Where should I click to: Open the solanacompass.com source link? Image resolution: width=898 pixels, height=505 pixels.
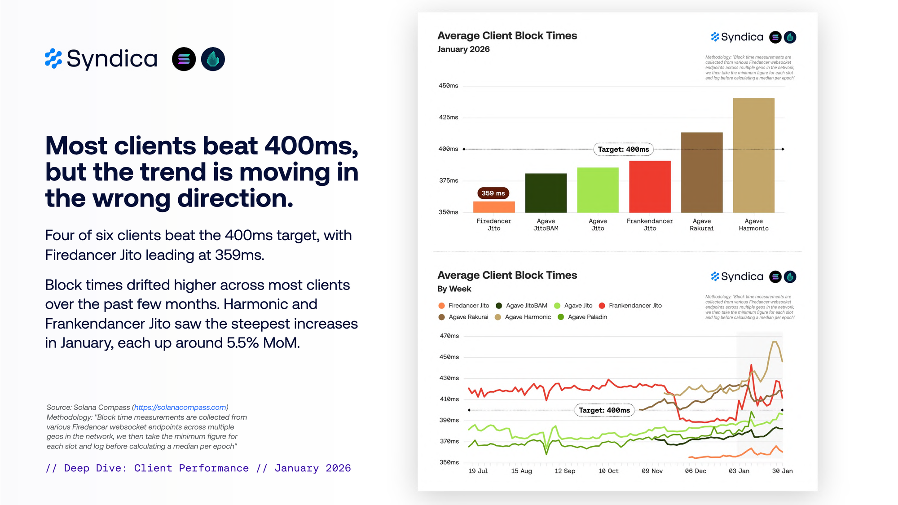pos(180,407)
